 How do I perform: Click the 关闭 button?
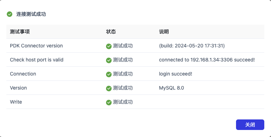coord(250,125)
